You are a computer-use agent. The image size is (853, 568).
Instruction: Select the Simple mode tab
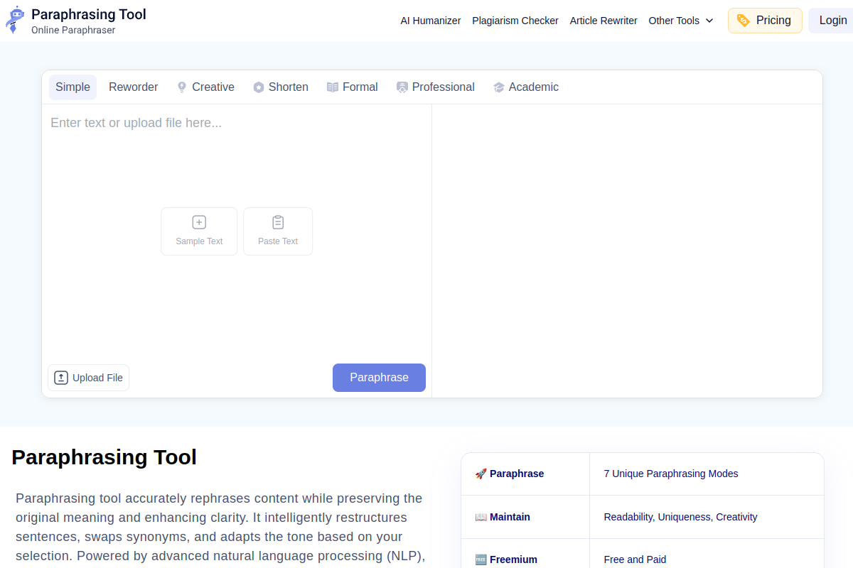point(73,87)
